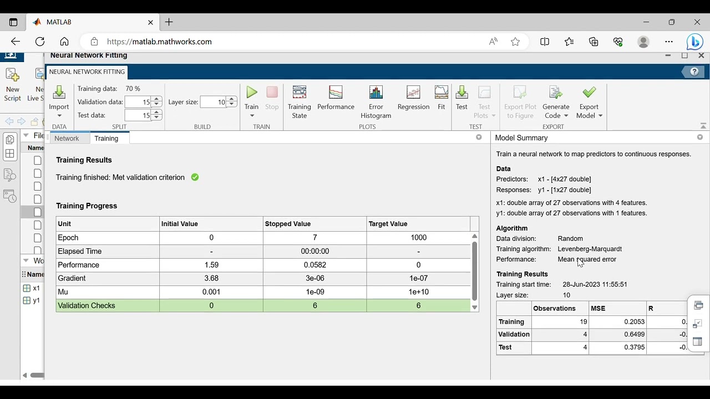Image resolution: width=710 pixels, height=399 pixels.
Task: Collapse the toolstrip using the upward arrow icon
Action: [703, 126]
